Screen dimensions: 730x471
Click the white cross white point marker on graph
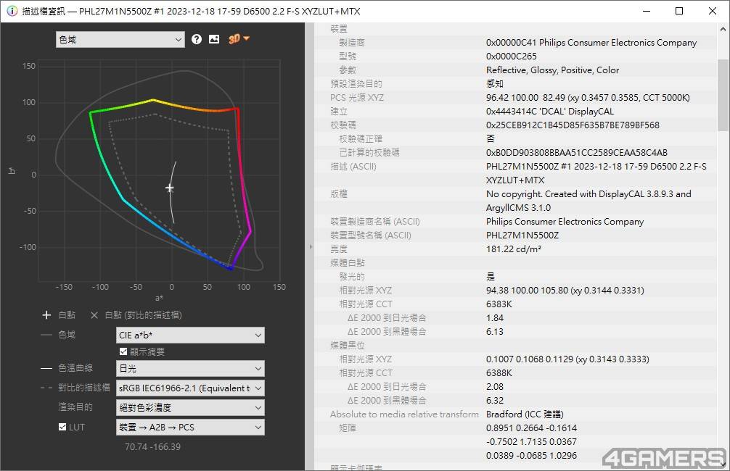coord(170,188)
